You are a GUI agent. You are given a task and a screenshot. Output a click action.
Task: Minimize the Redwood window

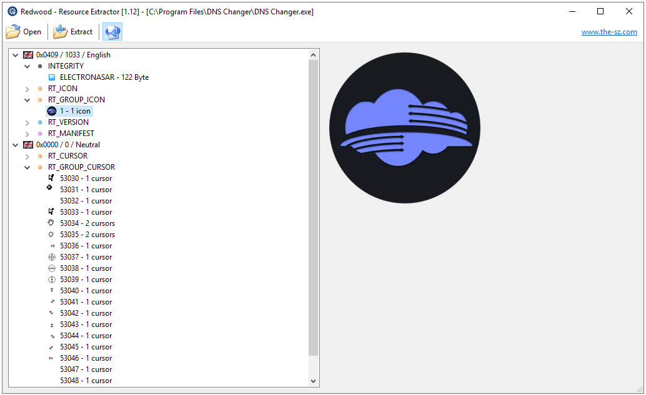[572, 11]
